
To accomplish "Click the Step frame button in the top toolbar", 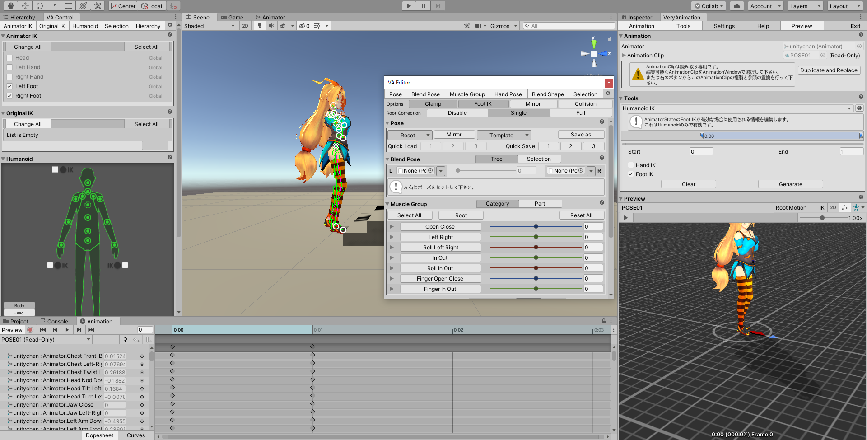I will tap(438, 6).
